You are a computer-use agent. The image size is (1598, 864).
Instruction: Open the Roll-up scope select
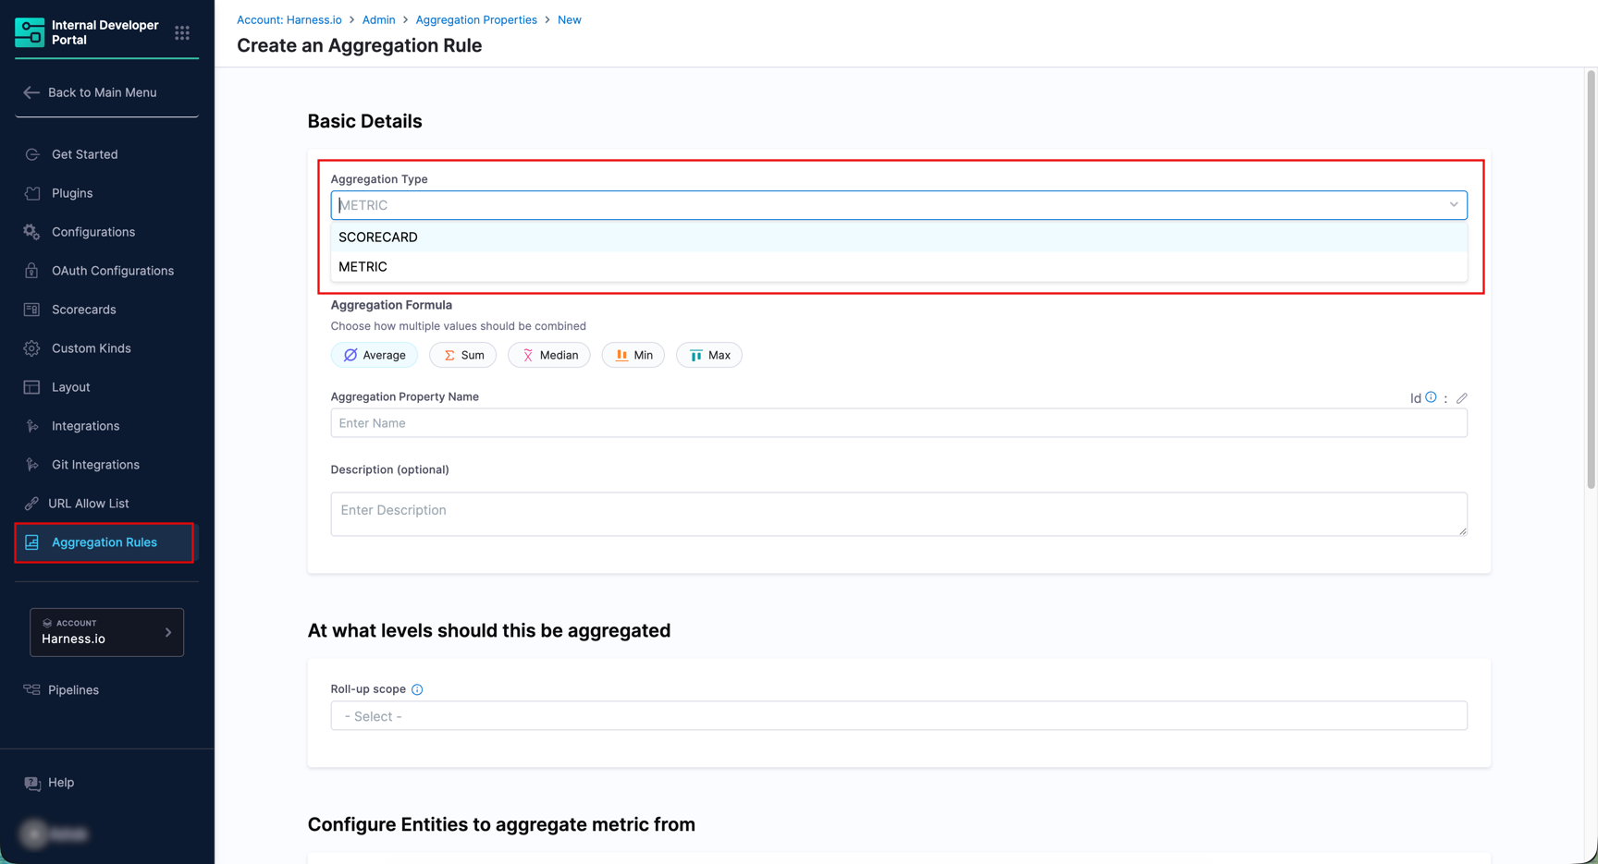898,715
